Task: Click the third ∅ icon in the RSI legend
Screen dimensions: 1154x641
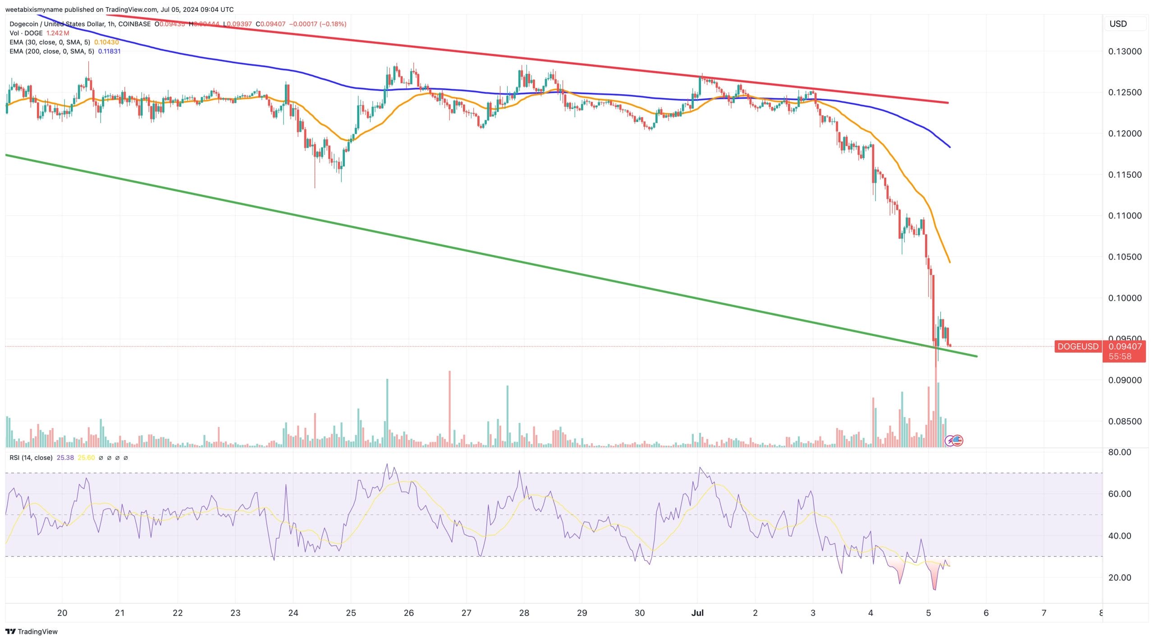Action: click(x=117, y=458)
